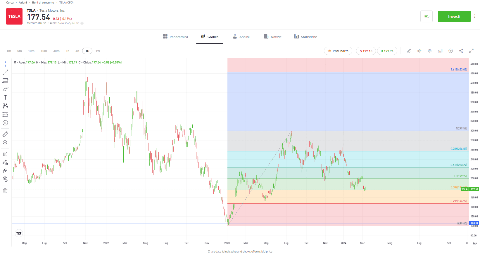Go to Cerca breadcrumb
Viewport: 480px width, 256px height.
[10, 3]
